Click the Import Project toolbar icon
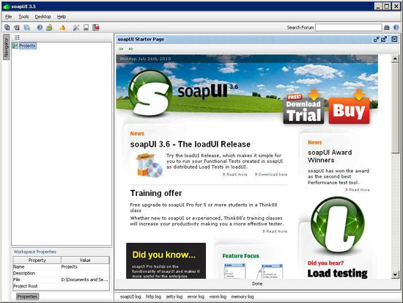 (x=17, y=27)
